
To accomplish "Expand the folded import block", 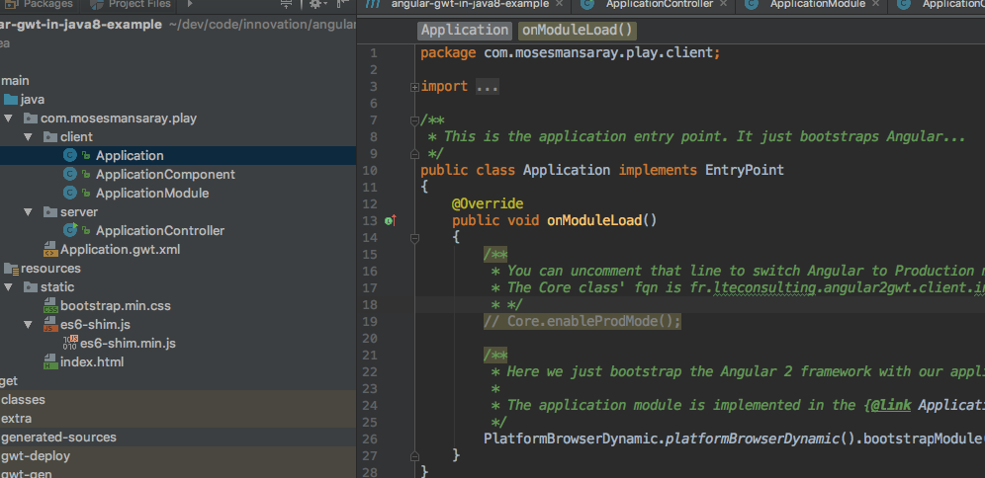I will 414,87.
